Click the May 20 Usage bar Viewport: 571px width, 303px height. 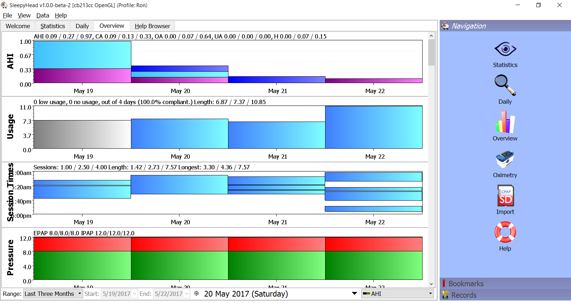click(x=180, y=134)
